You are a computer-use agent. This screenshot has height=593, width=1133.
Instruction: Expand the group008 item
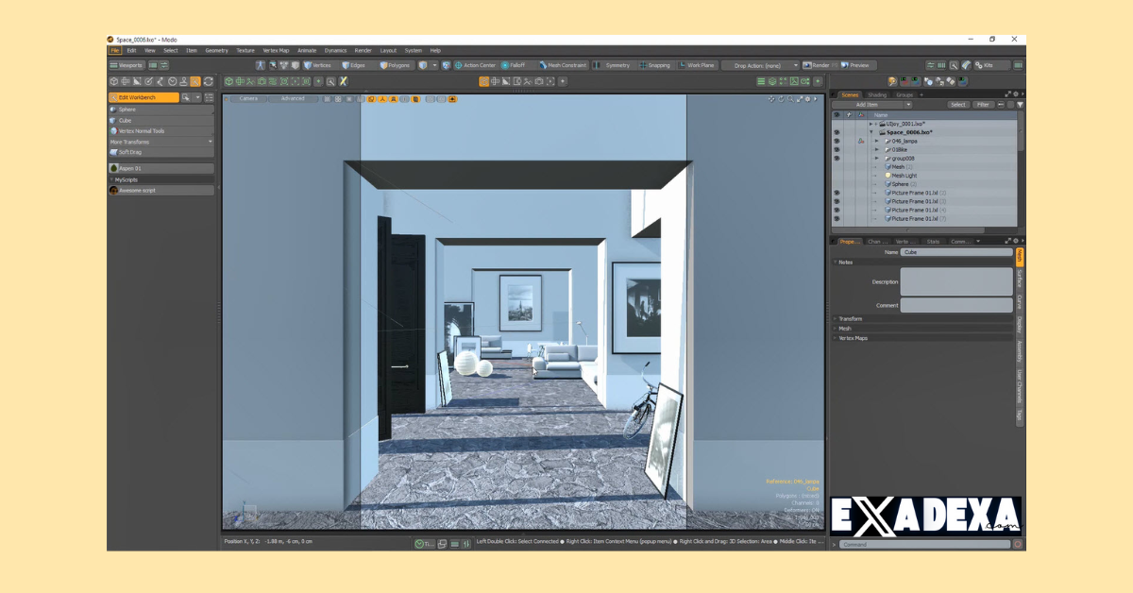(875, 159)
